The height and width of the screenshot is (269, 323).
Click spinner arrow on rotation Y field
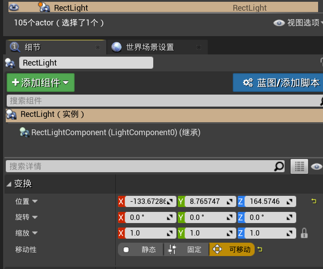point(230,217)
